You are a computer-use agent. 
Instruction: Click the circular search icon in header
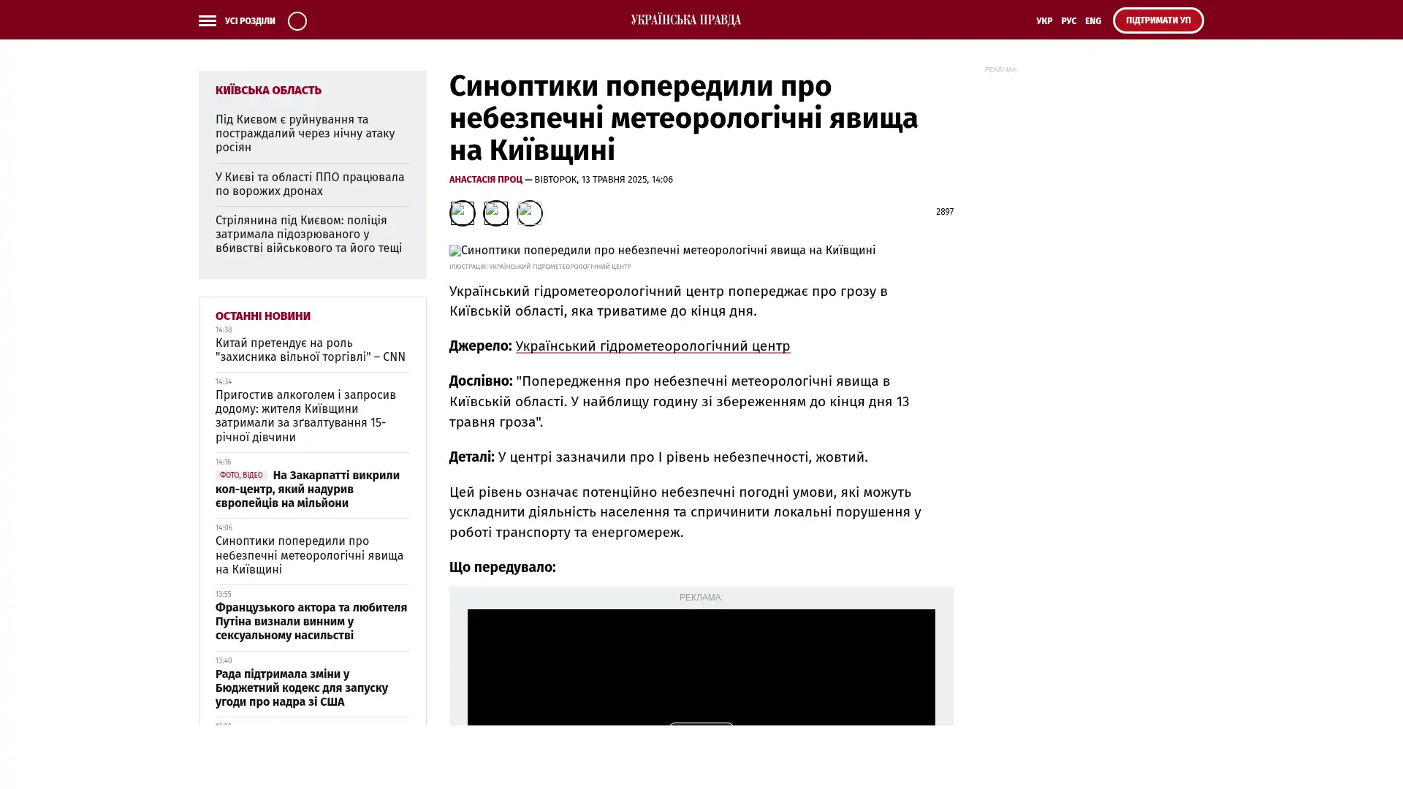tap(297, 21)
